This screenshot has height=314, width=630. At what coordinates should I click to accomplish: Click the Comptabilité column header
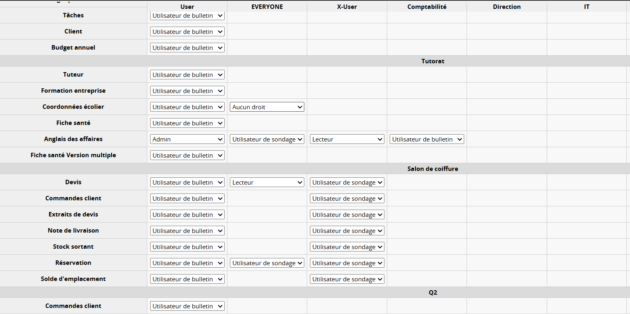427,7
